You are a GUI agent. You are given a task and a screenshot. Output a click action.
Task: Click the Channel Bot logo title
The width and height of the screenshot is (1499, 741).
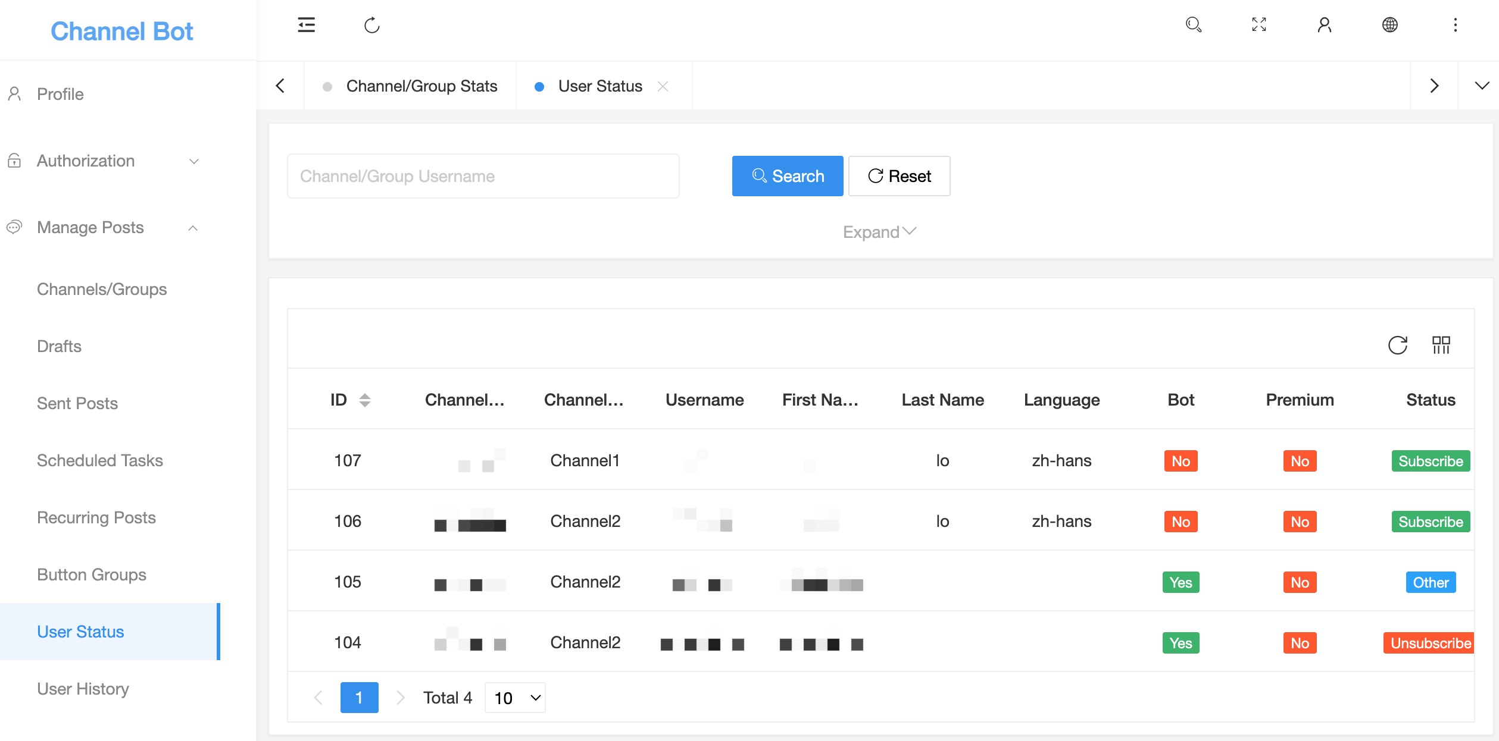(x=122, y=31)
